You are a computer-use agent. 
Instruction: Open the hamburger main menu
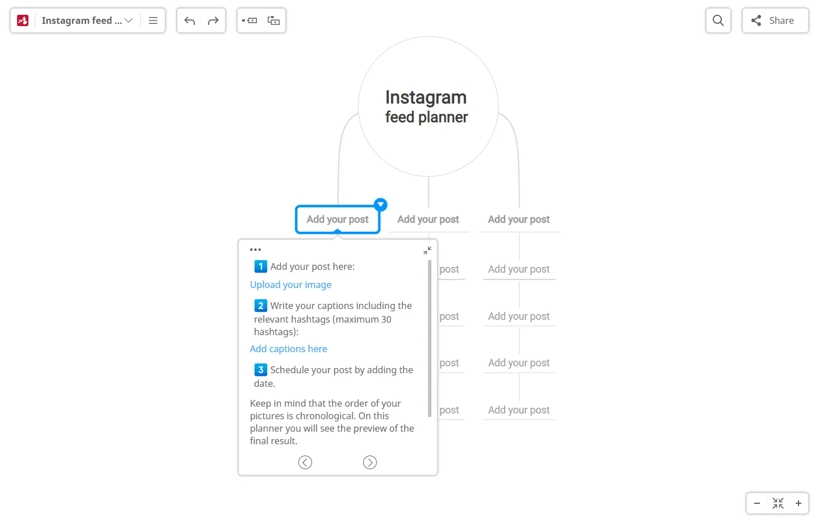click(153, 20)
